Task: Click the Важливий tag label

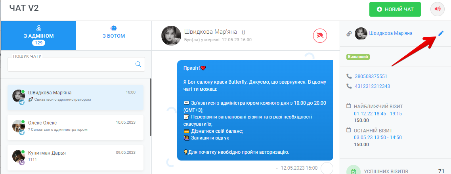Action: click(x=358, y=57)
